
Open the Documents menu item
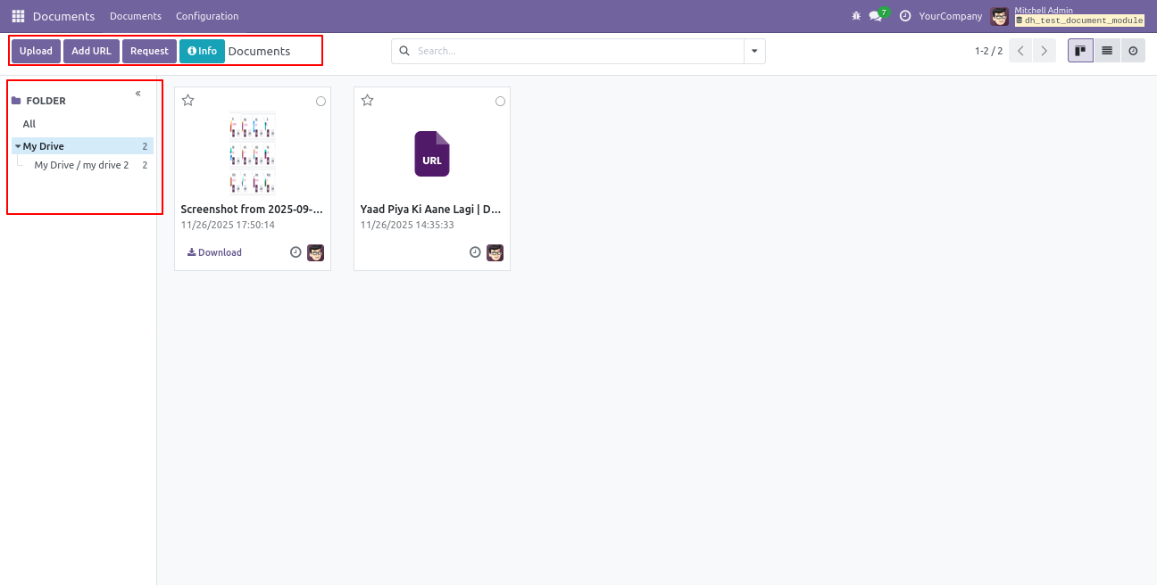click(x=136, y=16)
